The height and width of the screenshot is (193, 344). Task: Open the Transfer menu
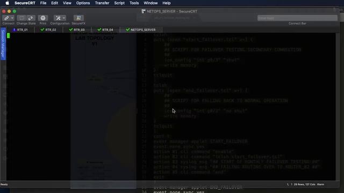[x=102, y=3]
